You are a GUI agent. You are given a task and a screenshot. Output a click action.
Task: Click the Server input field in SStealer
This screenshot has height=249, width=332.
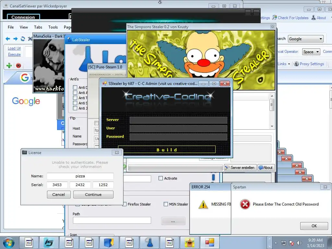coord(178,120)
